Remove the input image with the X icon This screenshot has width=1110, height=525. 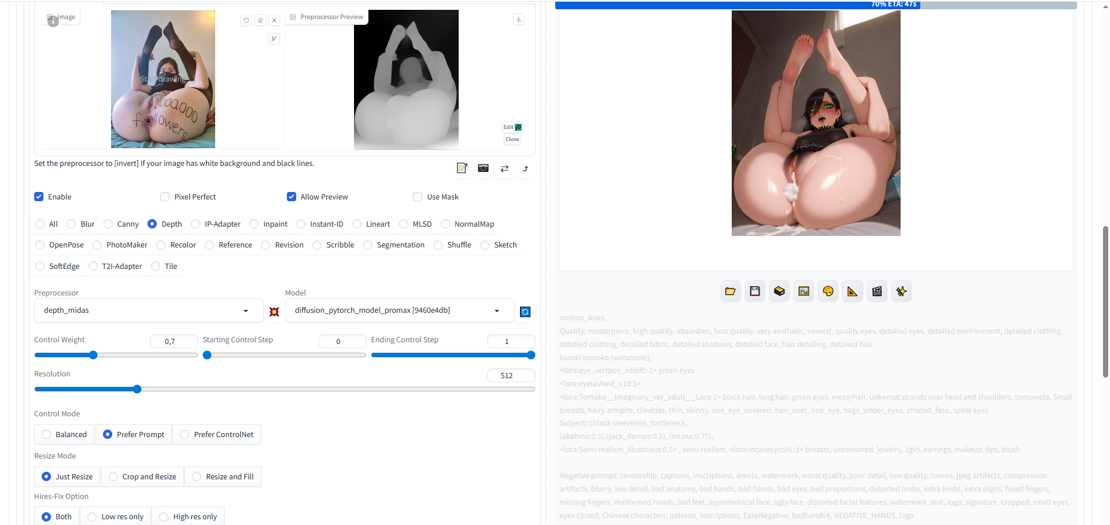point(274,20)
